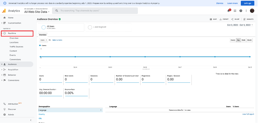Open the Insights panel
This screenshot has width=258, height=123.
(248, 19)
